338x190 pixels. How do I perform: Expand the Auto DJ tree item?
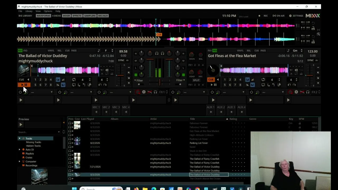(x=19, y=150)
